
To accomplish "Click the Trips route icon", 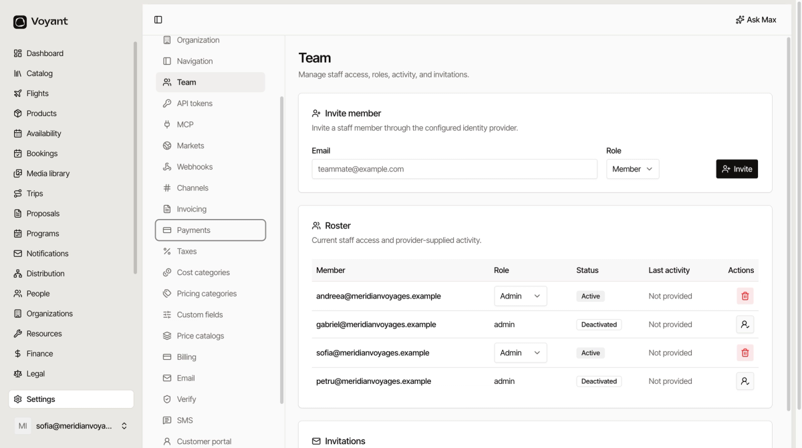I will point(18,194).
